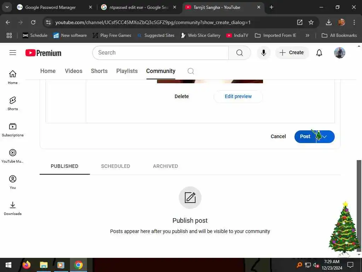Open the Play Free Games bookmark
The image size is (362, 272).
click(112, 35)
